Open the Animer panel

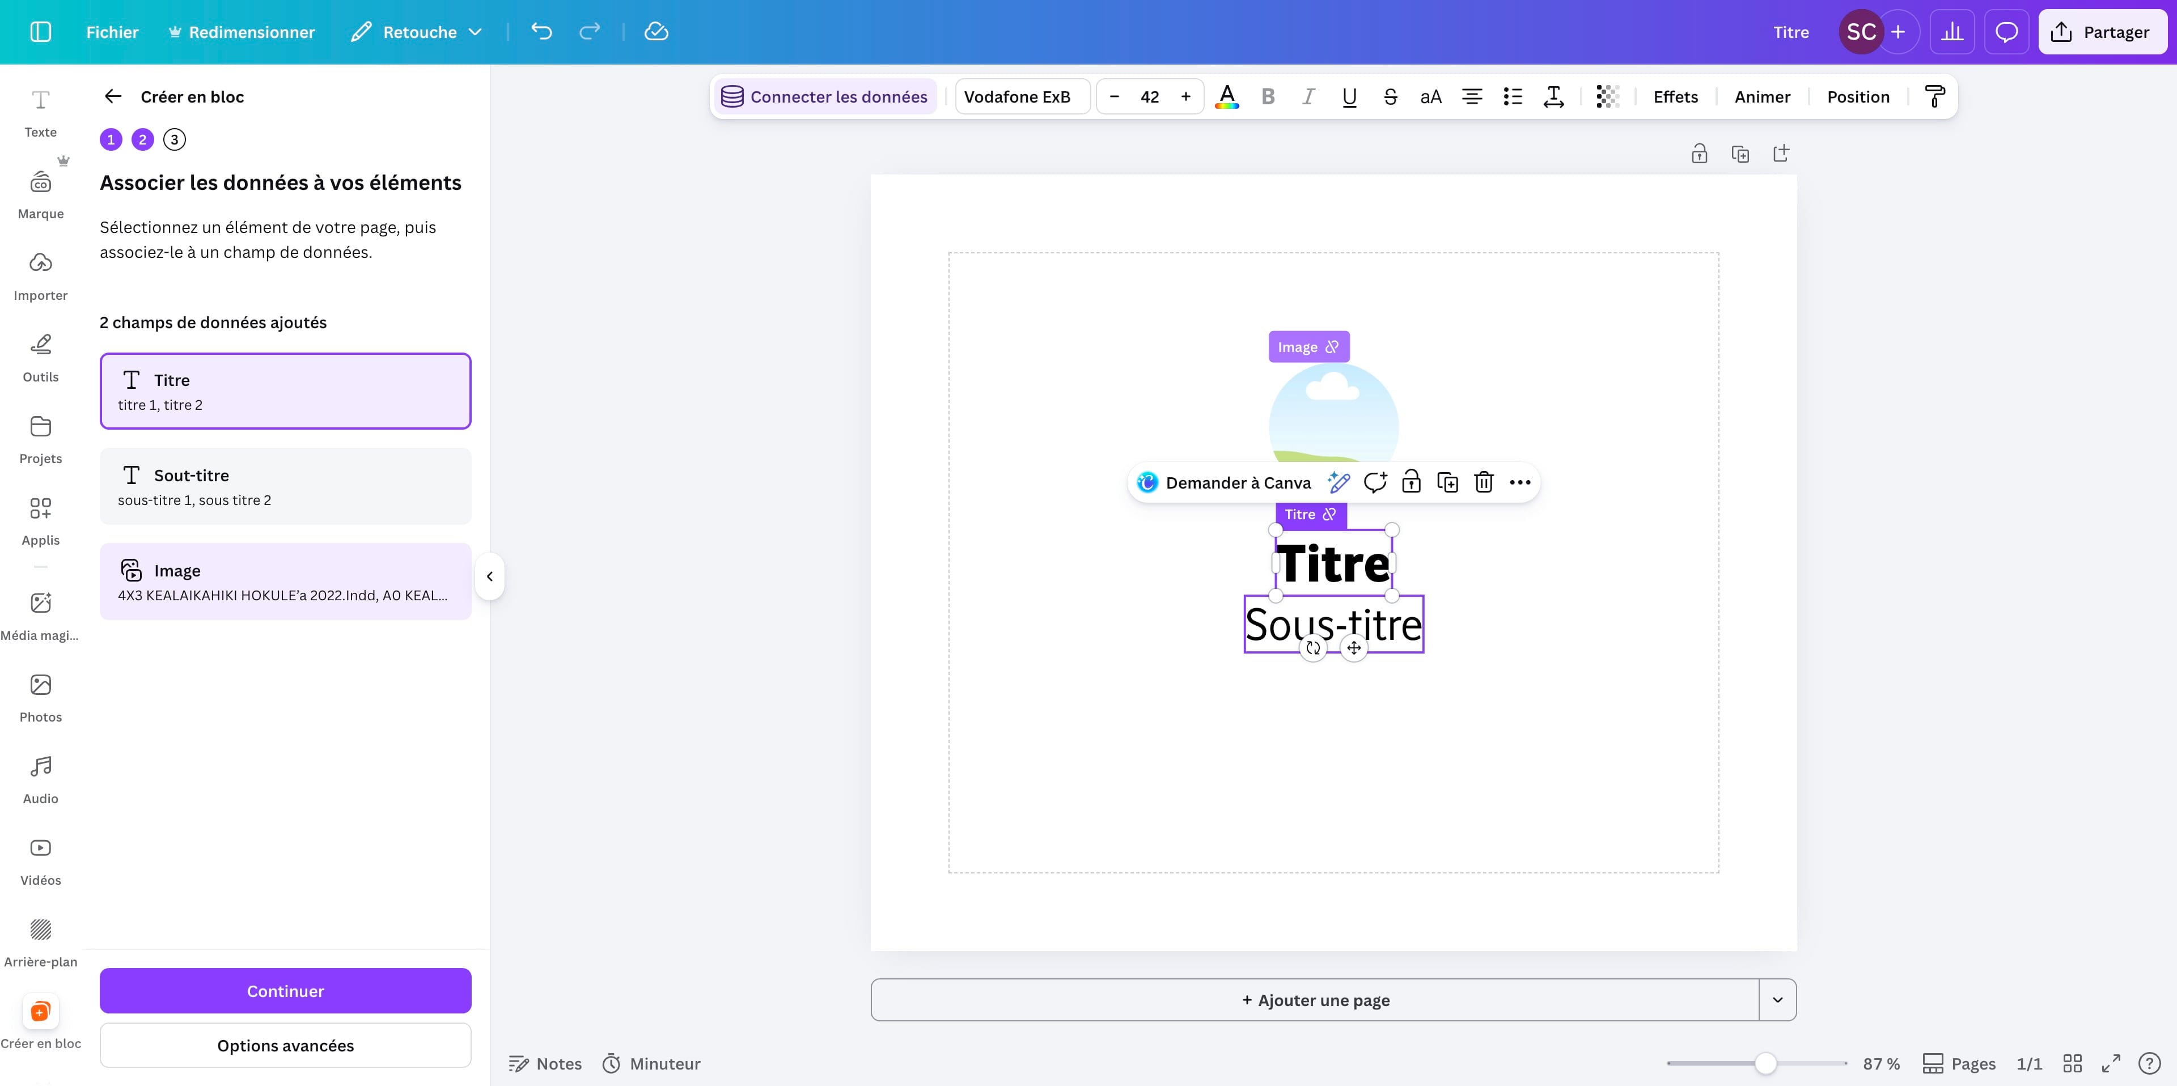pyautogui.click(x=1762, y=97)
